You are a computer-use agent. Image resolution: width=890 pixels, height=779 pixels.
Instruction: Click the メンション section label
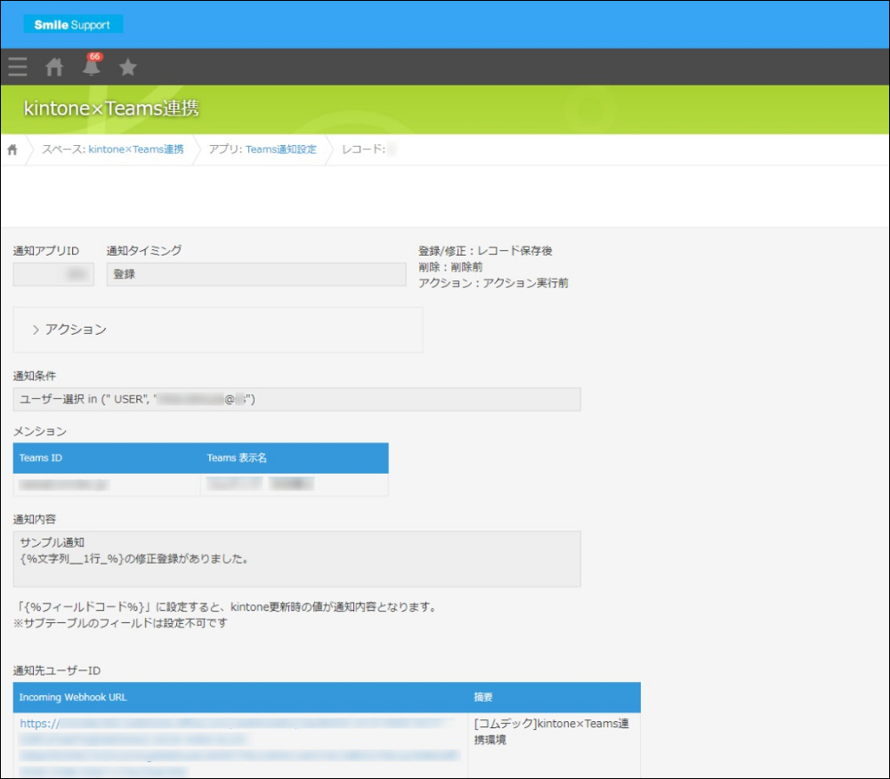click(40, 432)
